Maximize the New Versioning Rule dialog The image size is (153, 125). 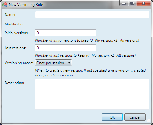pyautogui.click(x=132, y=3)
